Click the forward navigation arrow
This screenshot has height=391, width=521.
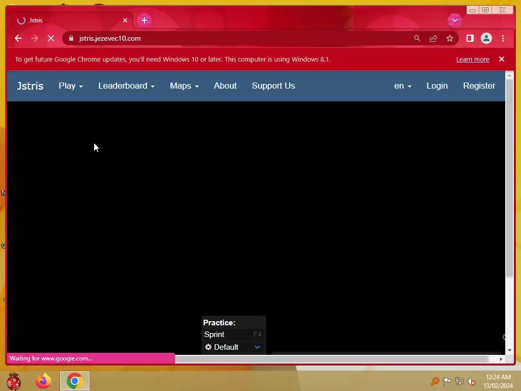pyautogui.click(x=35, y=38)
